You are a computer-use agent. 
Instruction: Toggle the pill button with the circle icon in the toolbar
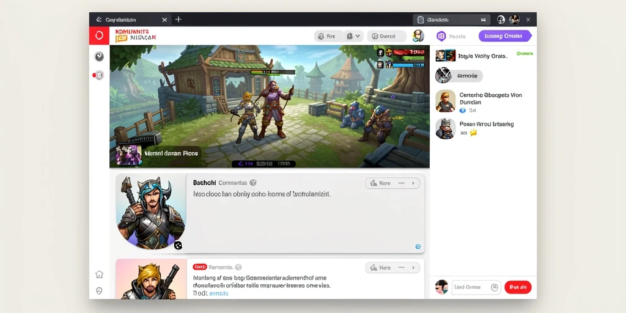click(x=386, y=36)
